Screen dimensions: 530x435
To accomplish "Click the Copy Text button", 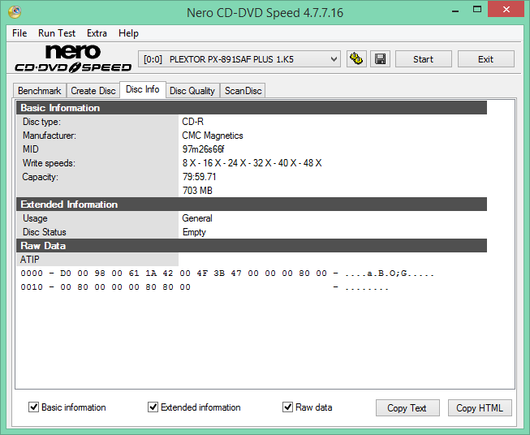I will tap(407, 408).
